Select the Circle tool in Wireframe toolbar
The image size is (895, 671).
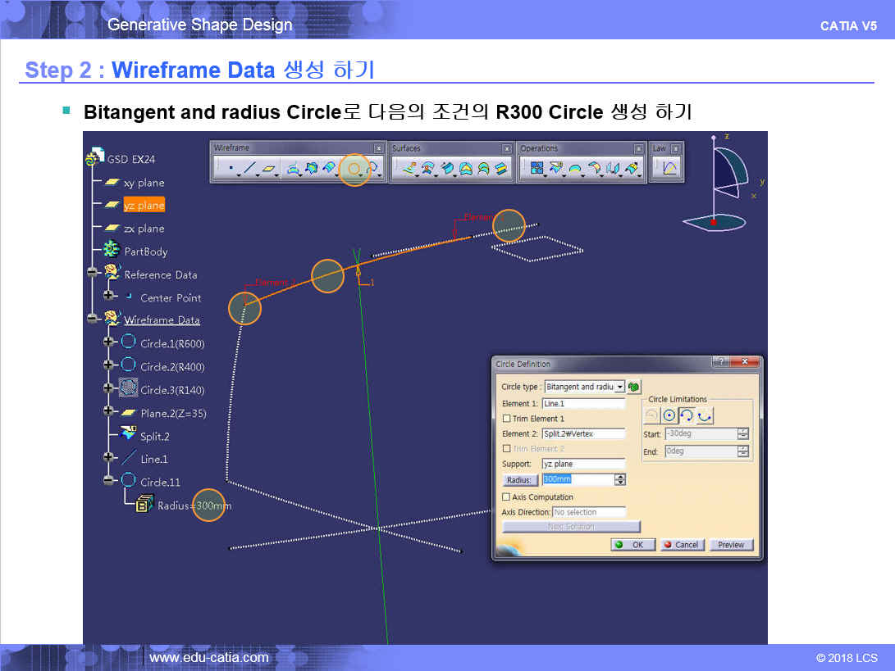click(355, 169)
